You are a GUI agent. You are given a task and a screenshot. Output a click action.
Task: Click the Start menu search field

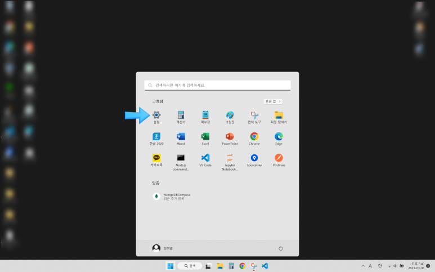pos(217,85)
